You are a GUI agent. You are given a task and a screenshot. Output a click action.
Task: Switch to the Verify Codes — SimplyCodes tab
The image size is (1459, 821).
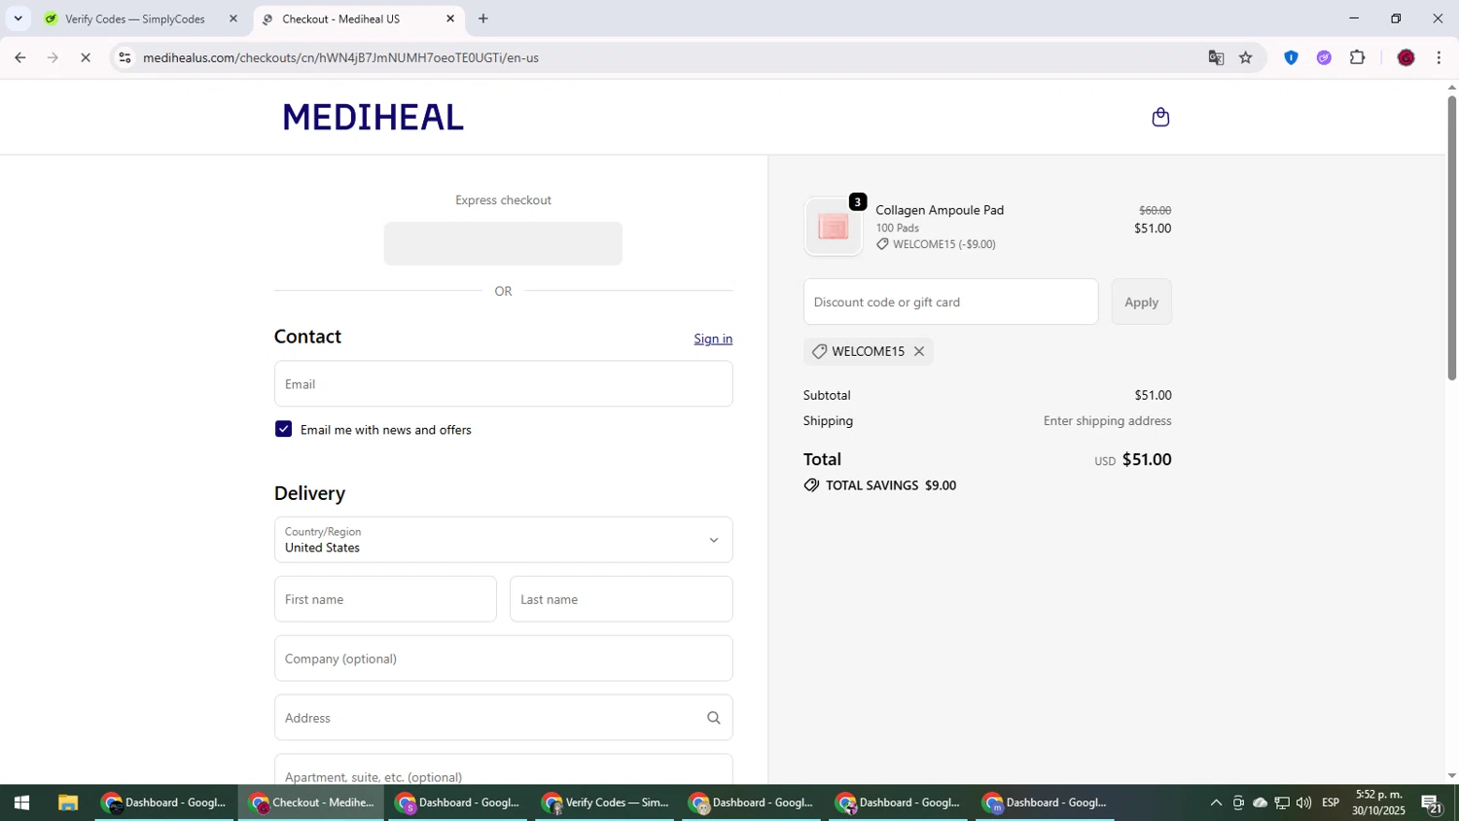point(134,18)
